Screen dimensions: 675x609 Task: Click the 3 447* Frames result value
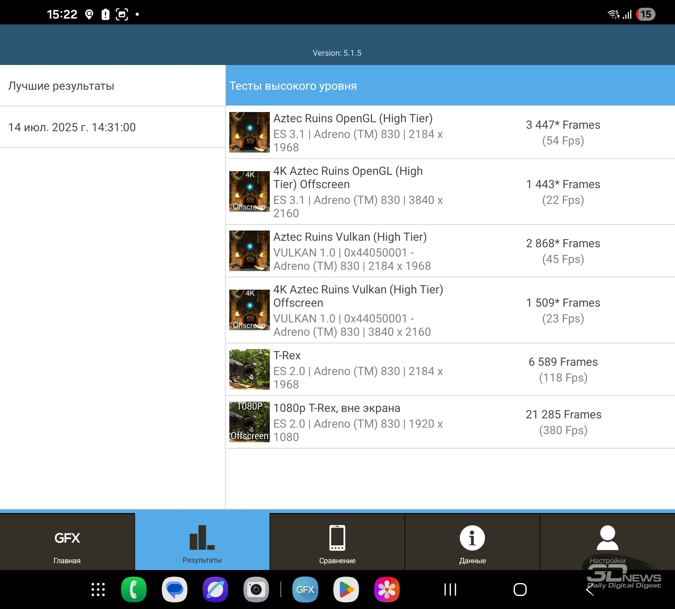[x=563, y=125]
